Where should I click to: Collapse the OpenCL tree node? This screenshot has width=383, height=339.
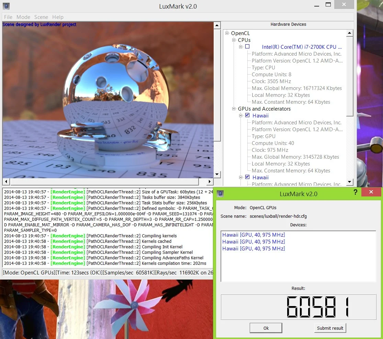(x=227, y=33)
